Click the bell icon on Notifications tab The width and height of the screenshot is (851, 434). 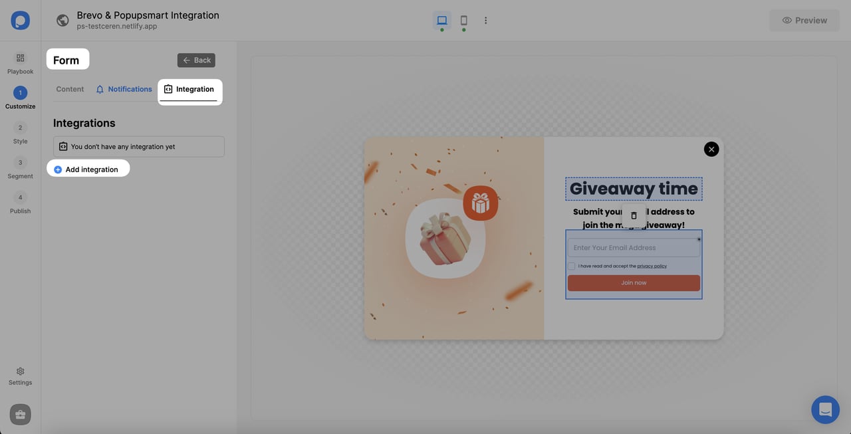pos(99,88)
